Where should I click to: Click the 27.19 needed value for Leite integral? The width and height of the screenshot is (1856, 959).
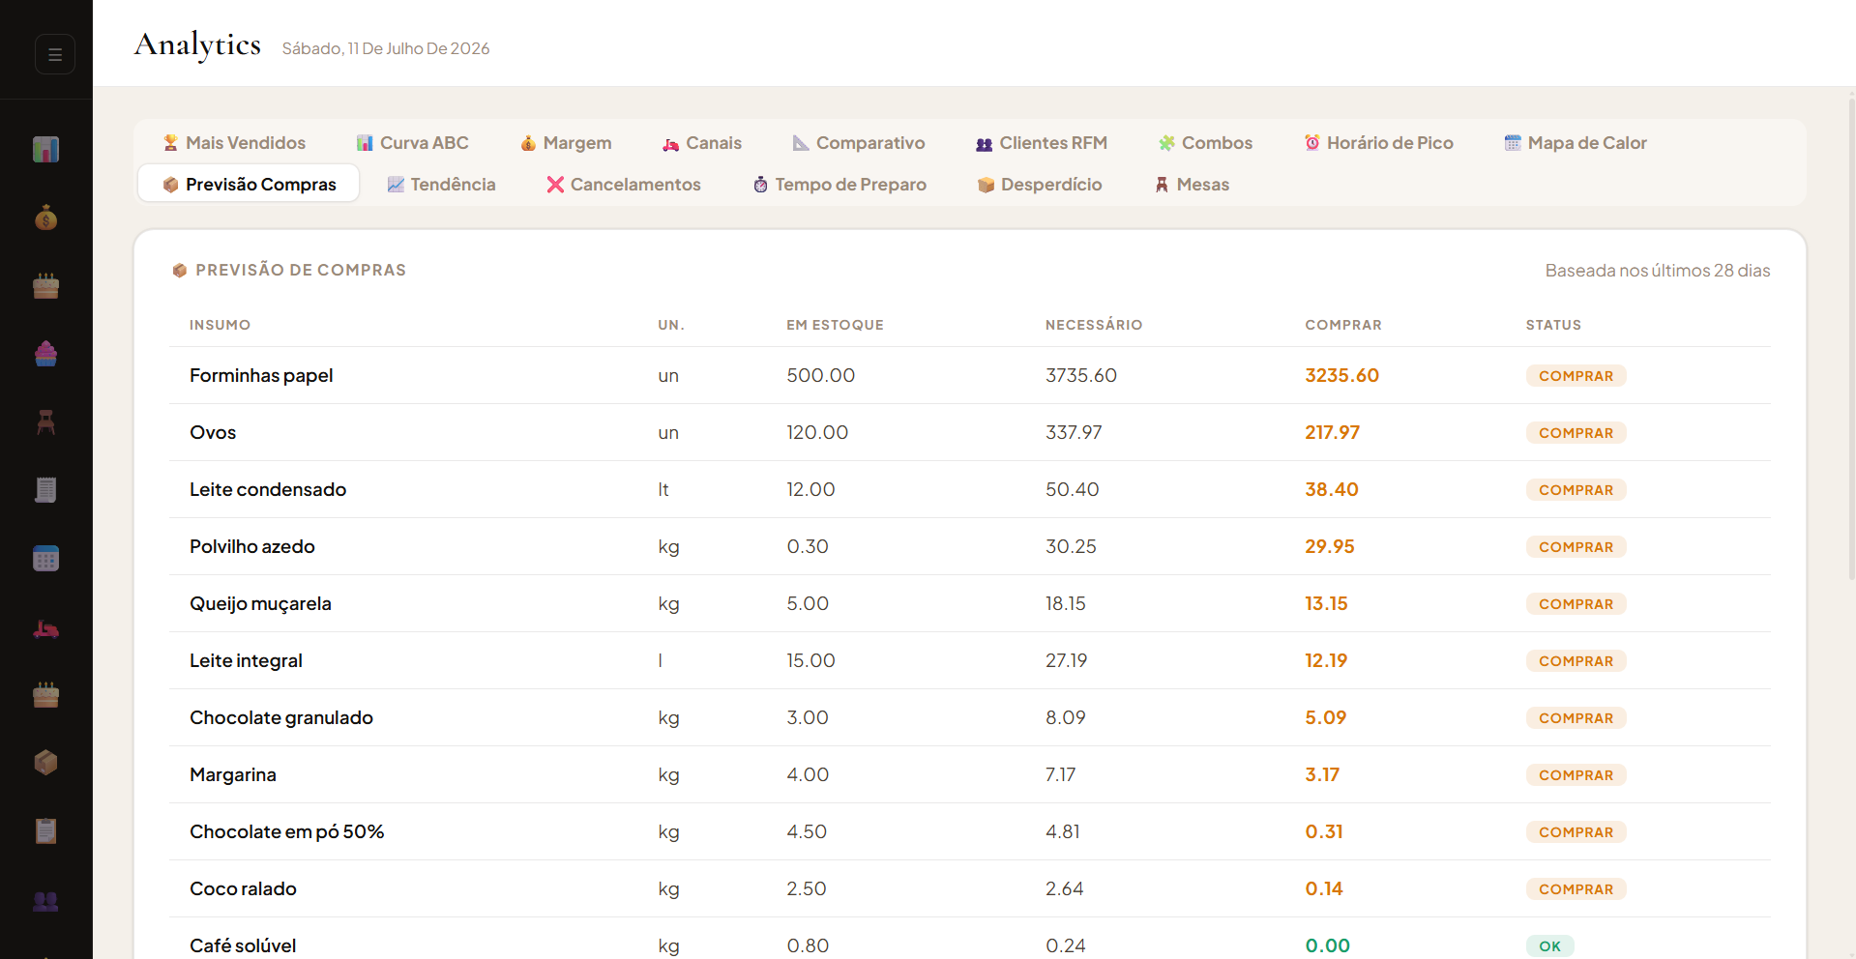pos(1066,660)
